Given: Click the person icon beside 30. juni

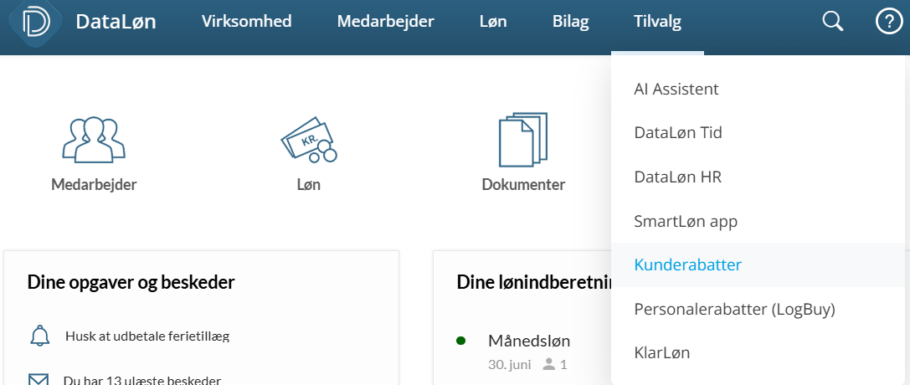Looking at the screenshot, I should (x=548, y=365).
